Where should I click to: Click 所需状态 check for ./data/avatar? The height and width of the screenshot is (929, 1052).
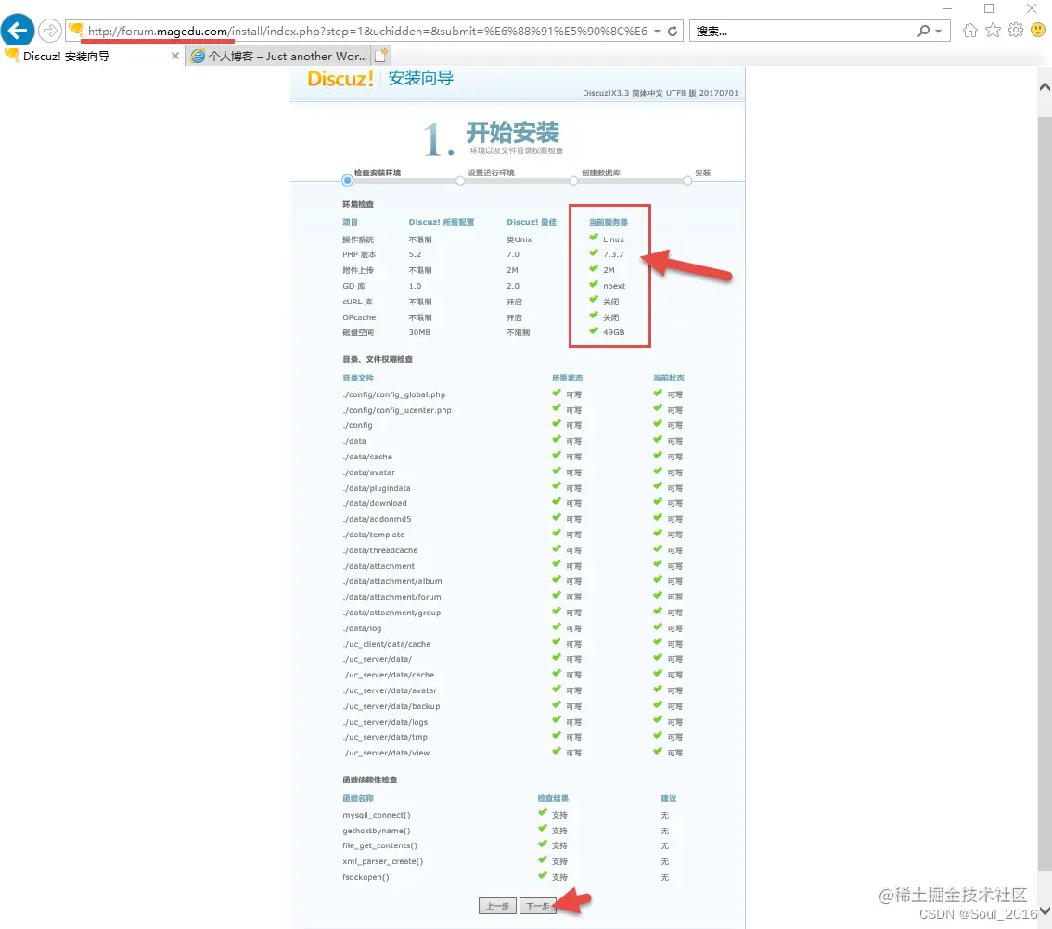(557, 471)
